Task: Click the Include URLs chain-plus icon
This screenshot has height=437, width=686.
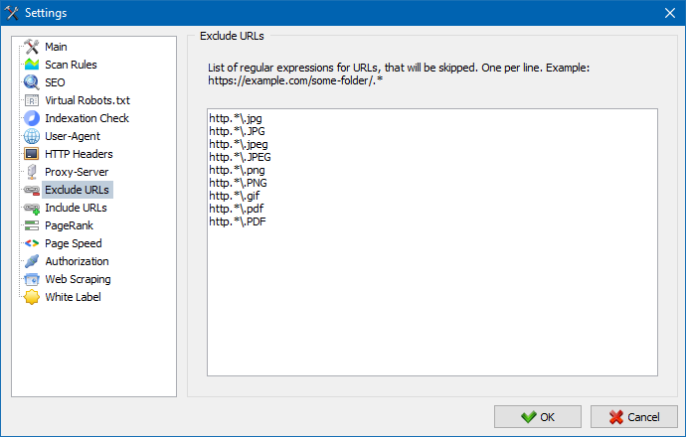Action: tap(32, 208)
